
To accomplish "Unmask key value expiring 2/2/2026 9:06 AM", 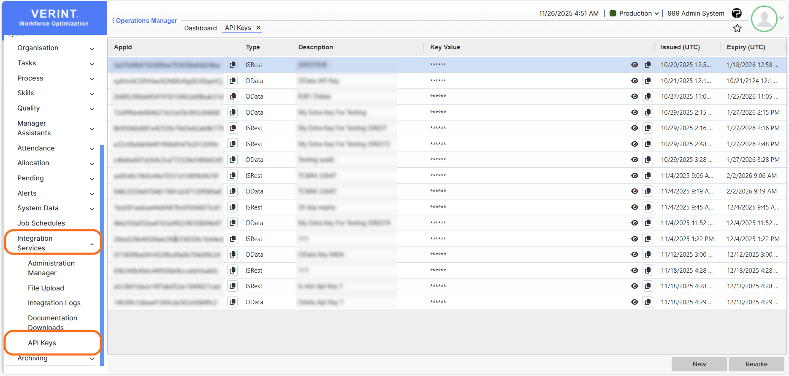I will [x=634, y=176].
